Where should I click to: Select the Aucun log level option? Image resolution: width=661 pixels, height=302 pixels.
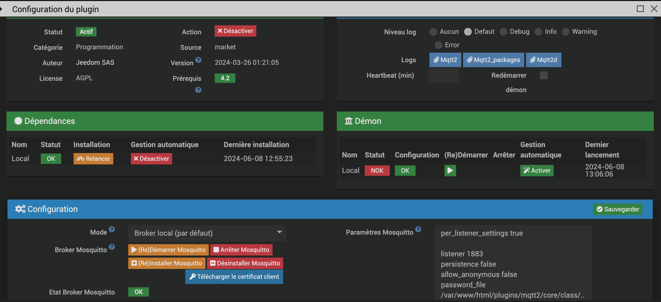tap(433, 32)
